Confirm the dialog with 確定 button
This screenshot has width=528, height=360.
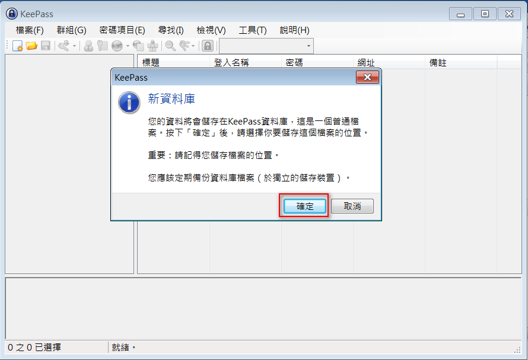click(305, 206)
